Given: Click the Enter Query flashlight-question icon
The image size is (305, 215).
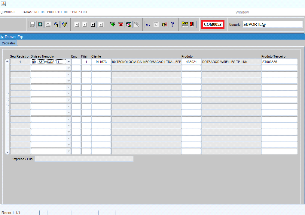Looking at the screenshot, I should (x=56, y=25).
